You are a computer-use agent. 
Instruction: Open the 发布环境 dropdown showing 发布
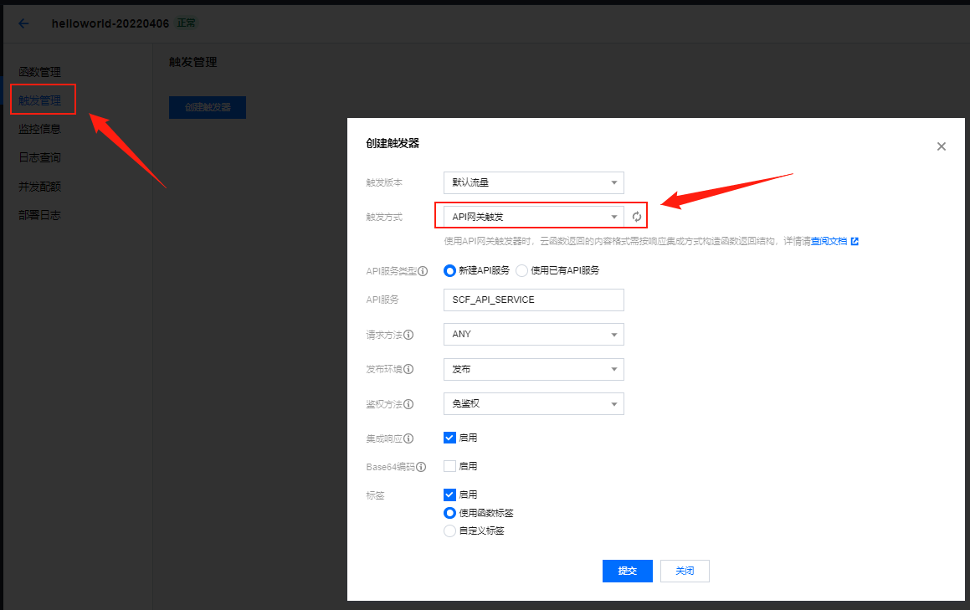(x=533, y=369)
